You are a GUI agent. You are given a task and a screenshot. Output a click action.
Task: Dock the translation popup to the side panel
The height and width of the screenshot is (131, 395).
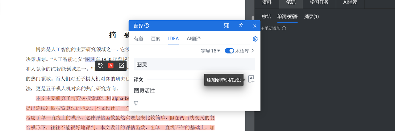(227, 26)
